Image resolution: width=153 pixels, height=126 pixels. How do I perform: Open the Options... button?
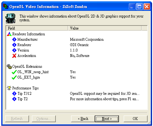(x=44, y=119)
